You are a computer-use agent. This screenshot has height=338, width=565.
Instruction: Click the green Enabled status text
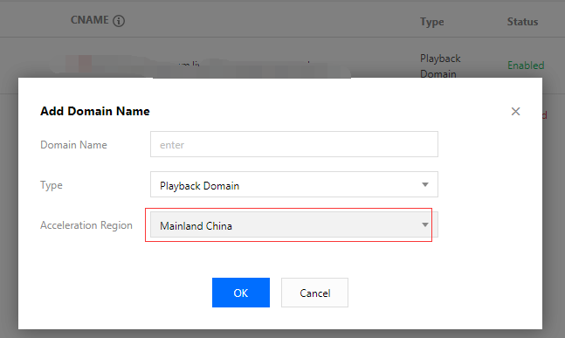pos(526,66)
